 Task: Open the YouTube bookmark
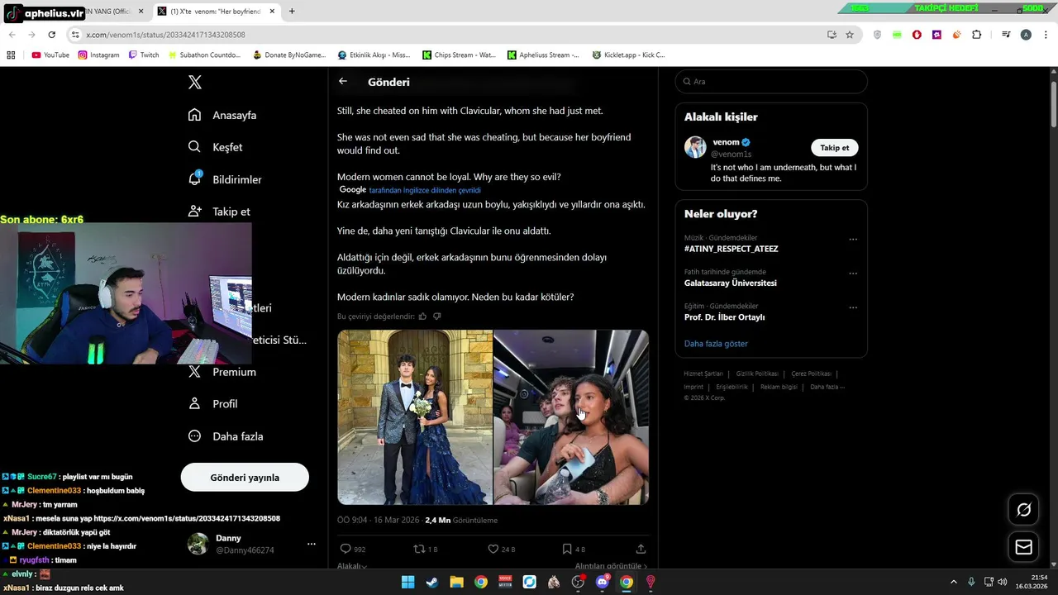coord(50,55)
